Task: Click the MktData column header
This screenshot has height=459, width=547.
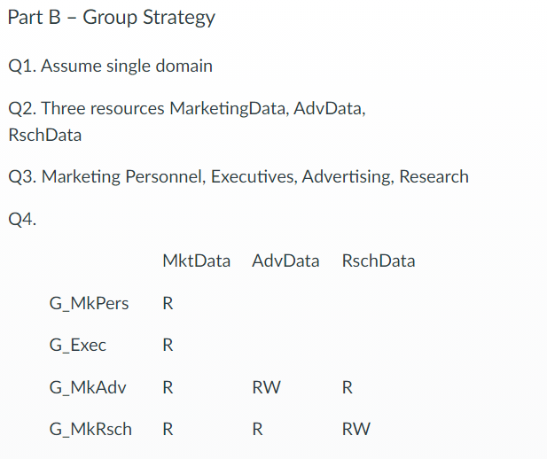Action: (197, 261)
